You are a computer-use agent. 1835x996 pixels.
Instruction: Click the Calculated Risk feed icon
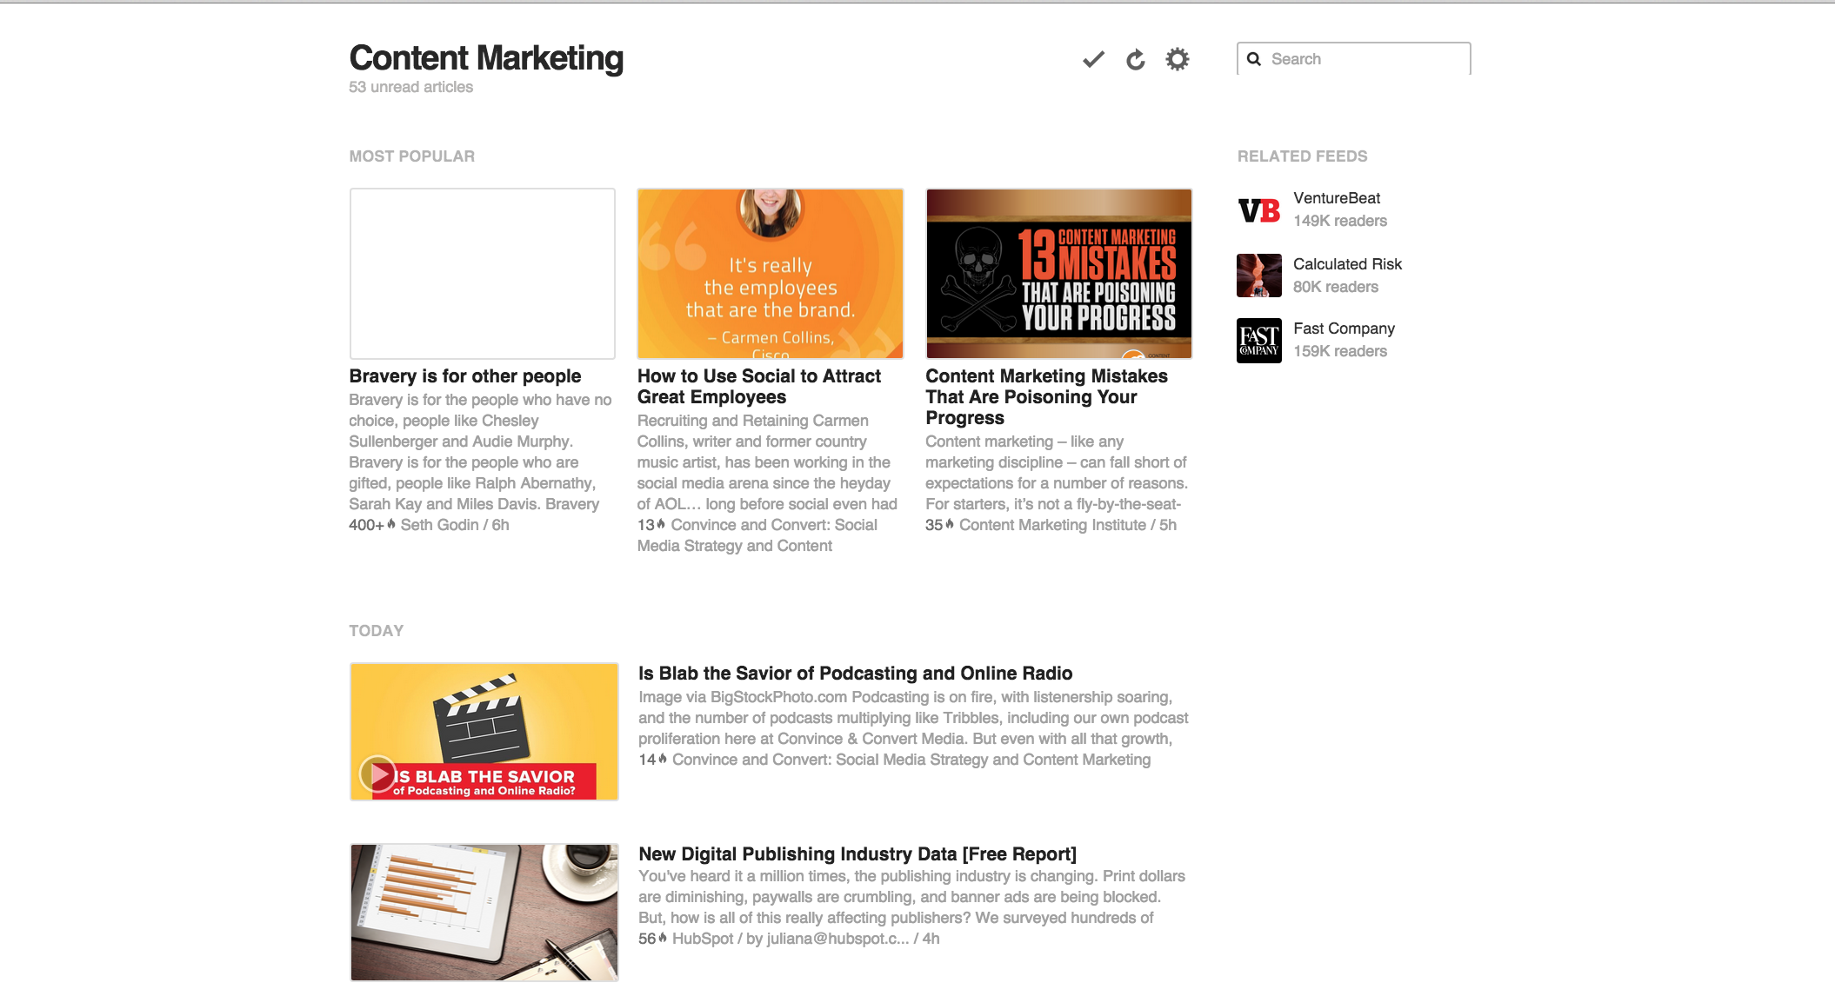point(1258,276)
